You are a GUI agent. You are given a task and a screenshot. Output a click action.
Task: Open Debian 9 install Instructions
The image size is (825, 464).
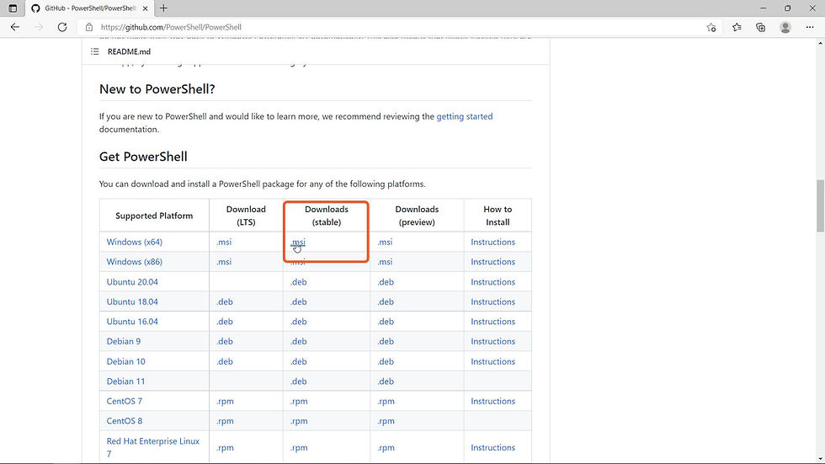[493, 341]
